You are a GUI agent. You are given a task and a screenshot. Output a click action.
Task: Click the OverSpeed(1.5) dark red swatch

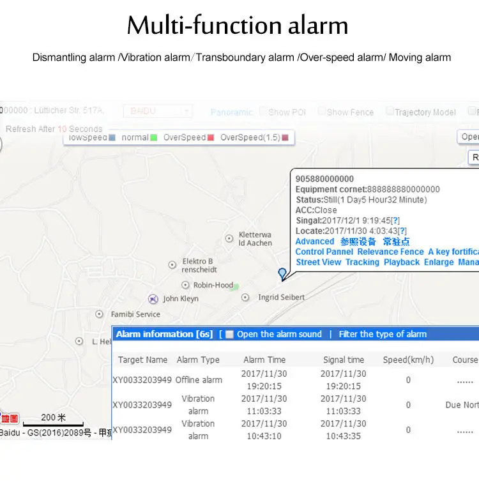(285, 137)
